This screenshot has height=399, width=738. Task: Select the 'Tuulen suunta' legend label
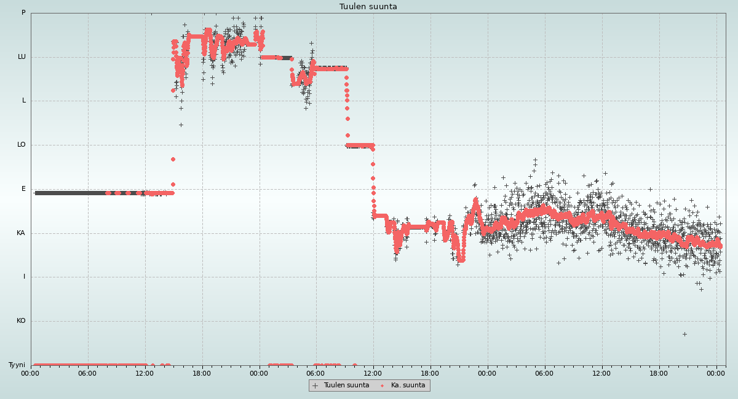tap(346, 385)
